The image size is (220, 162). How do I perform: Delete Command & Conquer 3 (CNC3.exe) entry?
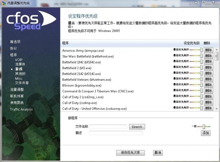pos(208,91)
